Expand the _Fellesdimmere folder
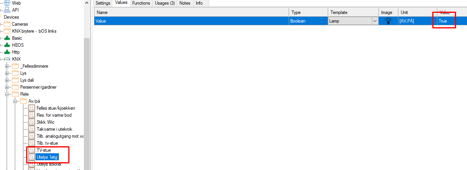 click(7, 66)
